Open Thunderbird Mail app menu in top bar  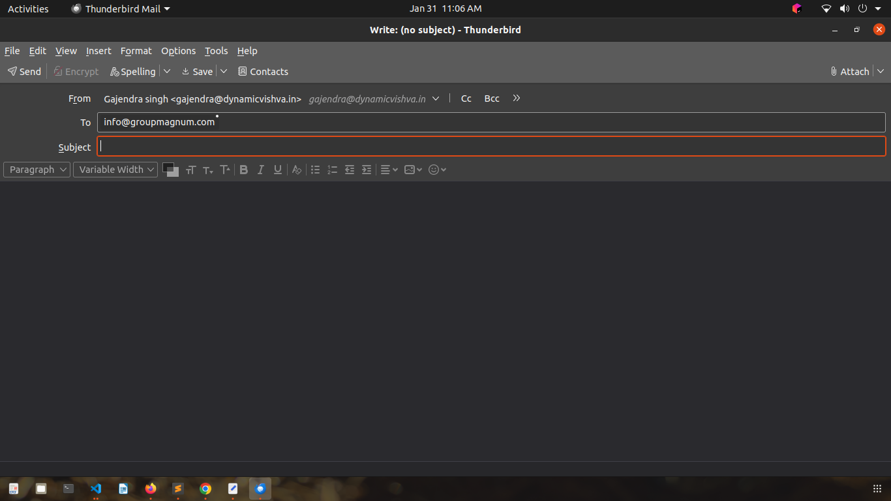[121, 9]
